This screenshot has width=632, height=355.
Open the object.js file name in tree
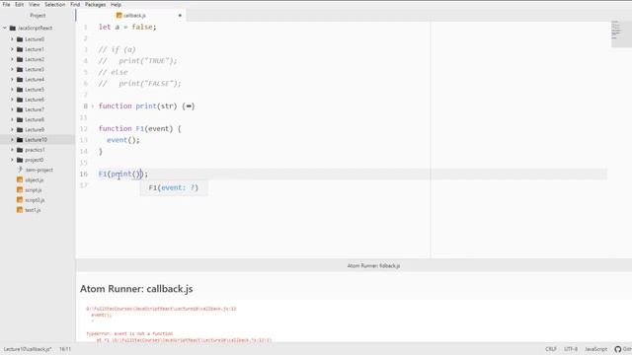pyautogui.click(x=35, y=179)
